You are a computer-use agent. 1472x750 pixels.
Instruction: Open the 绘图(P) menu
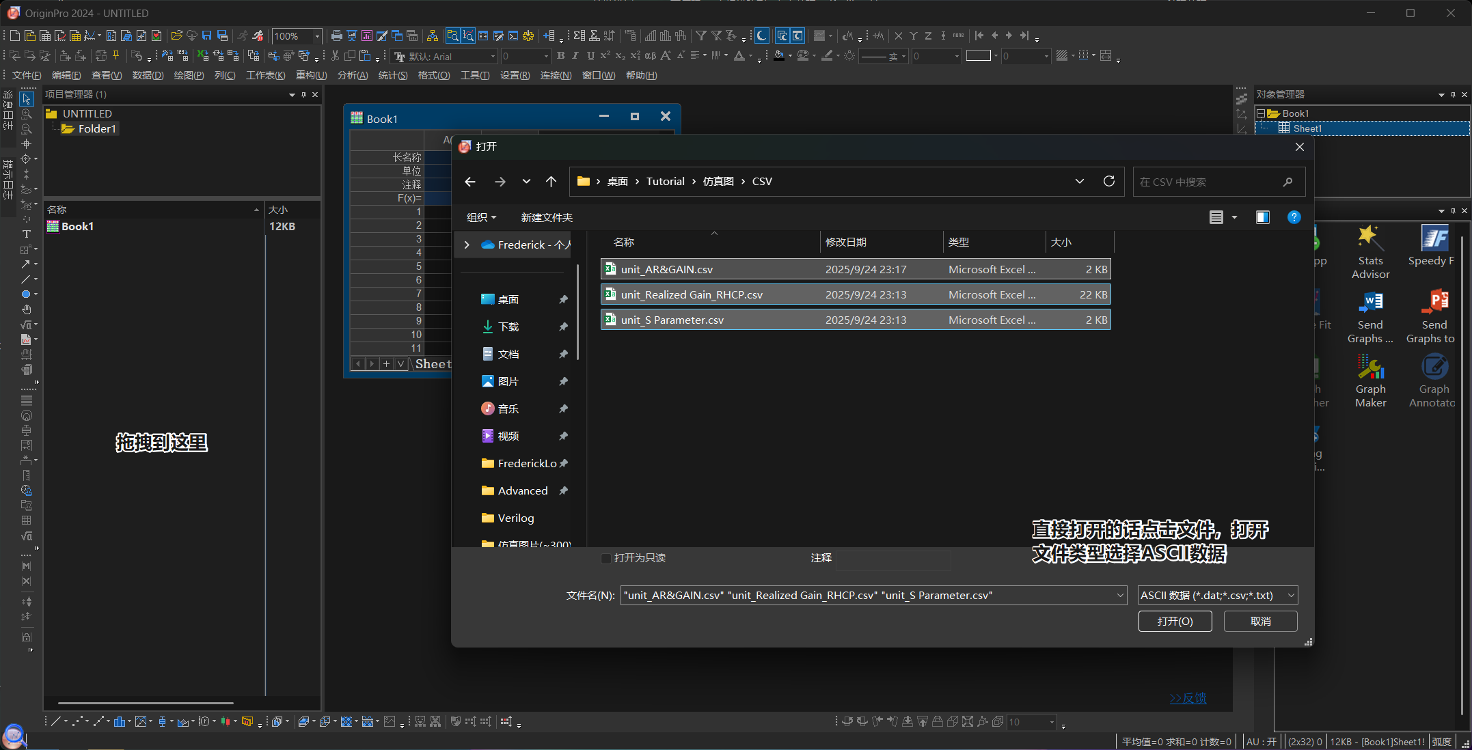tap(189, 75)
